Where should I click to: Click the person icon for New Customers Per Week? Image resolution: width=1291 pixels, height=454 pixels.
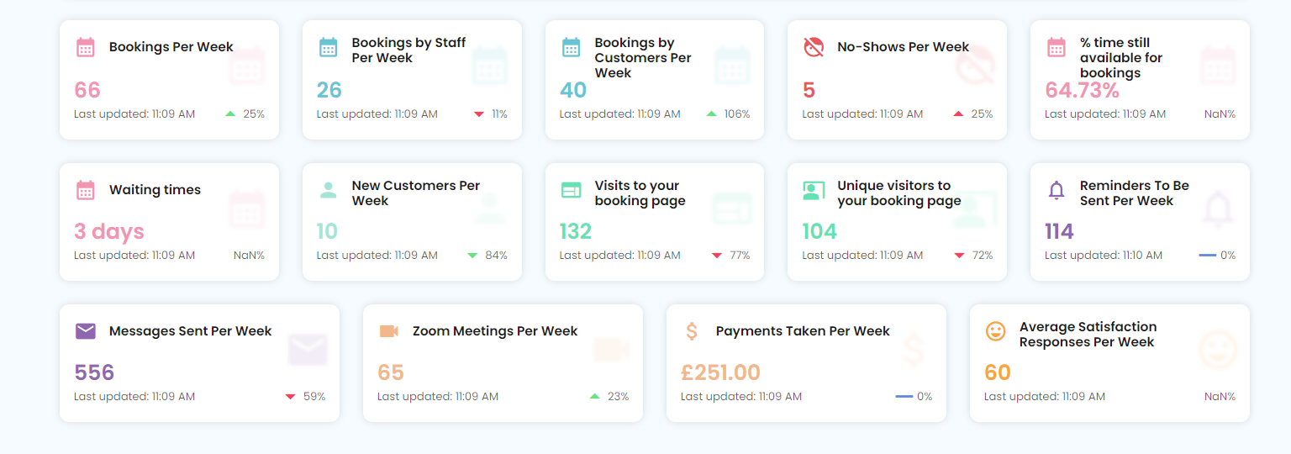(x=328, y=190)
